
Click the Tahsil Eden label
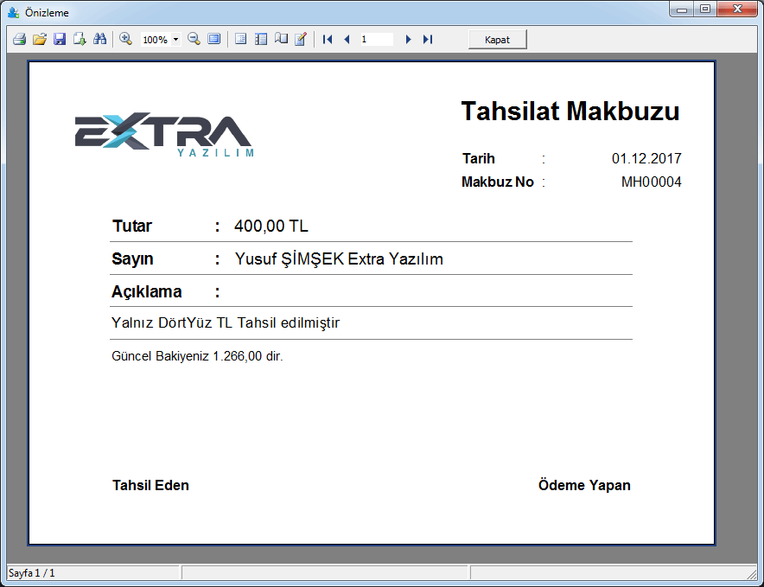point(150,485)
